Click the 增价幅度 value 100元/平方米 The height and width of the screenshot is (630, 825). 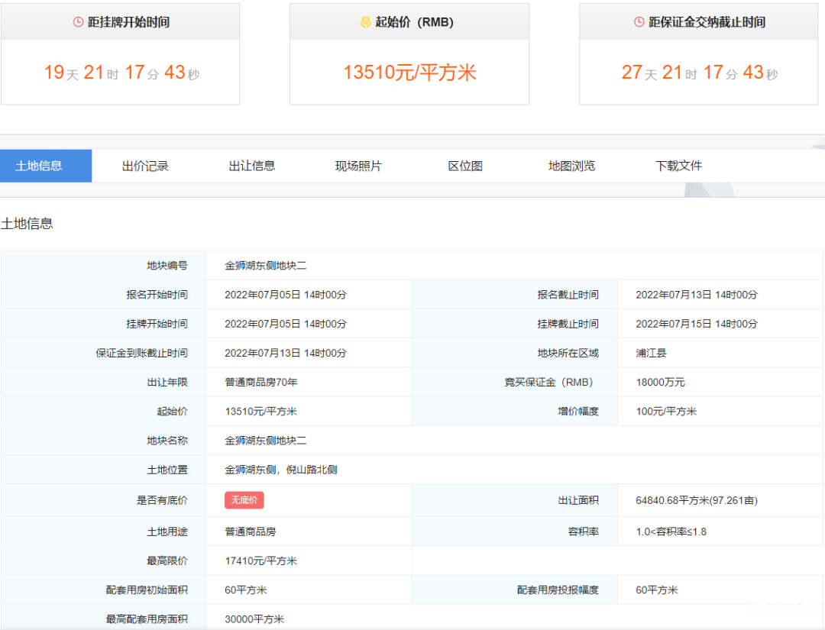pyautogui.click(x=666, y=412)
